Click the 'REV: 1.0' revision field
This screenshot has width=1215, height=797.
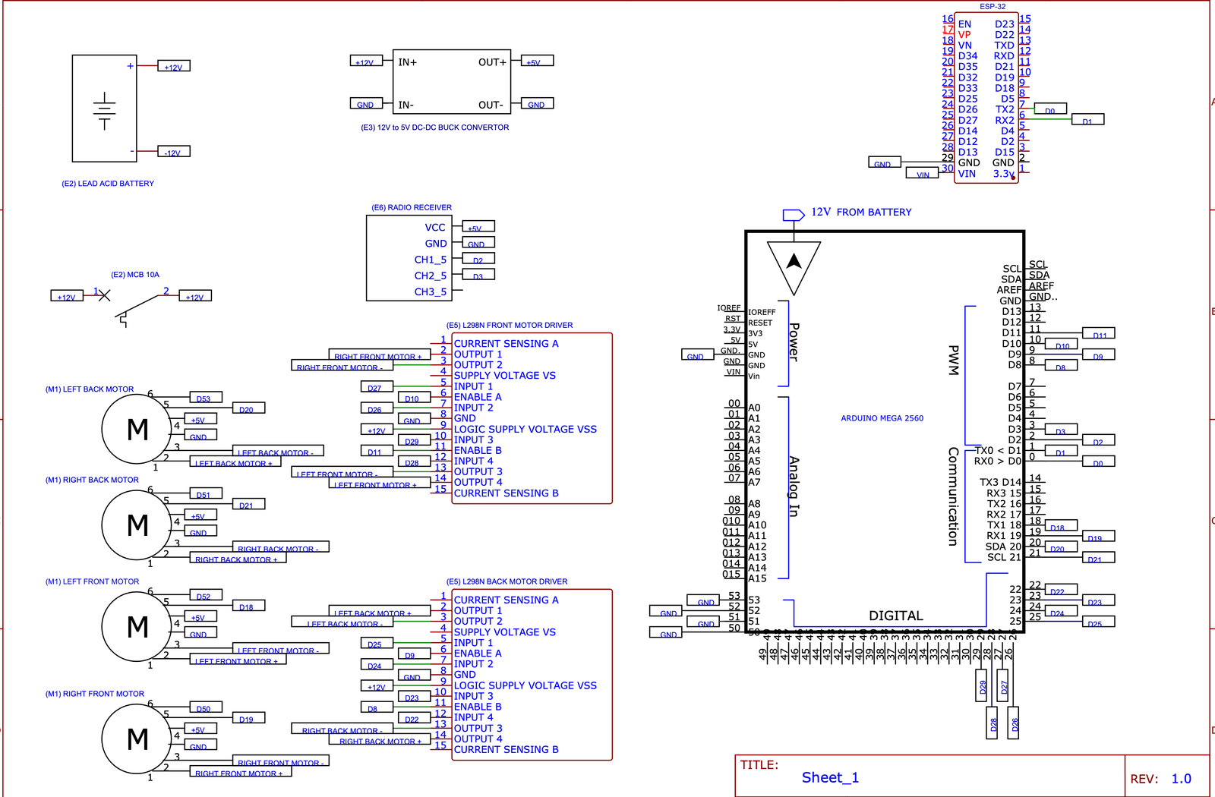click(1160, 779)
